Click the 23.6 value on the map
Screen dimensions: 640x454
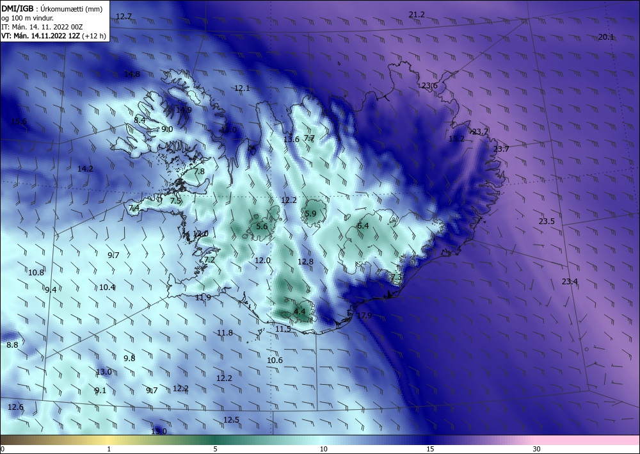[x=429, y=86]
